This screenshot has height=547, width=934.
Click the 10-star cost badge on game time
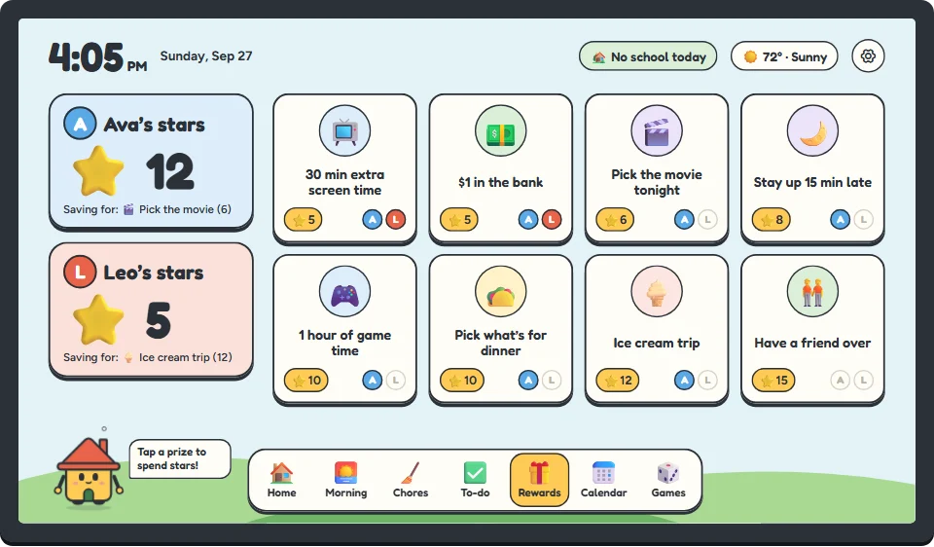click(306, 381)
